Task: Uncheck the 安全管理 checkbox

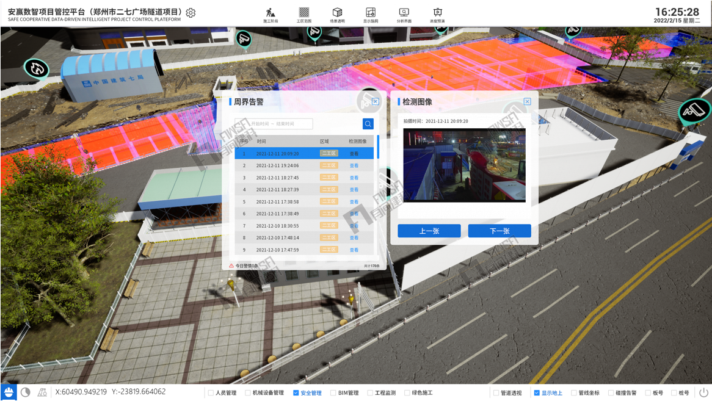Action: 296,393
